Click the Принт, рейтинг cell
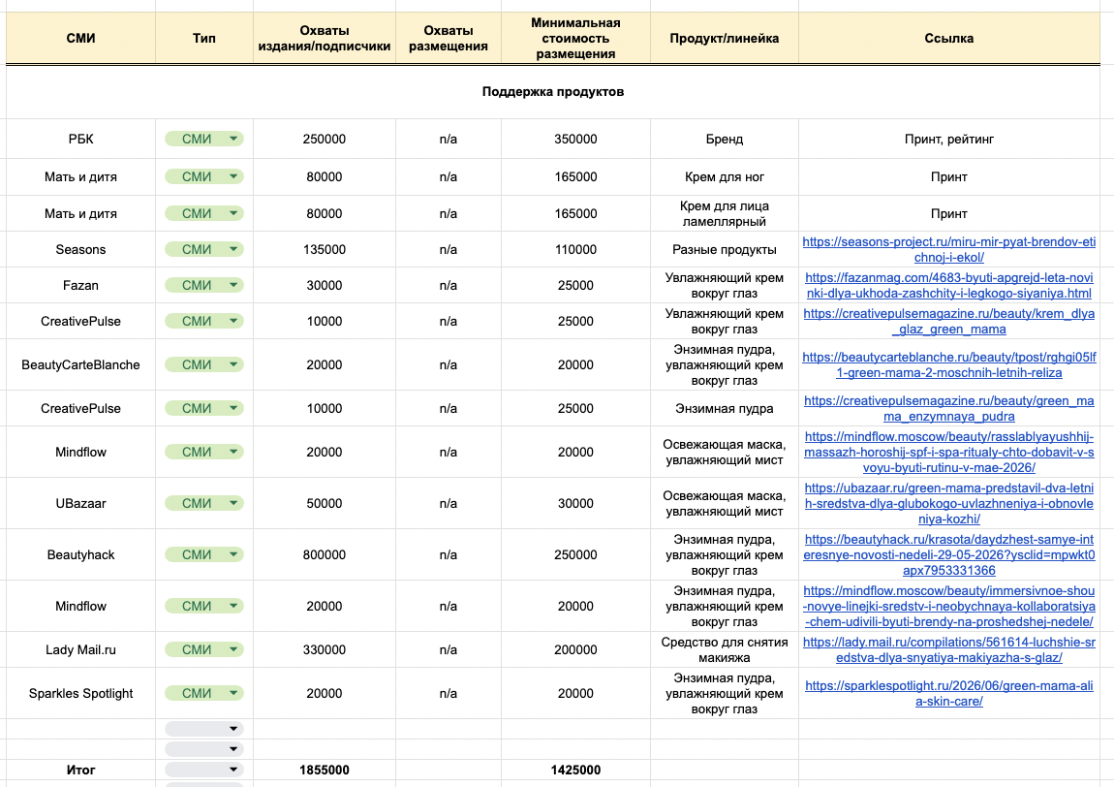 (948, 139)
